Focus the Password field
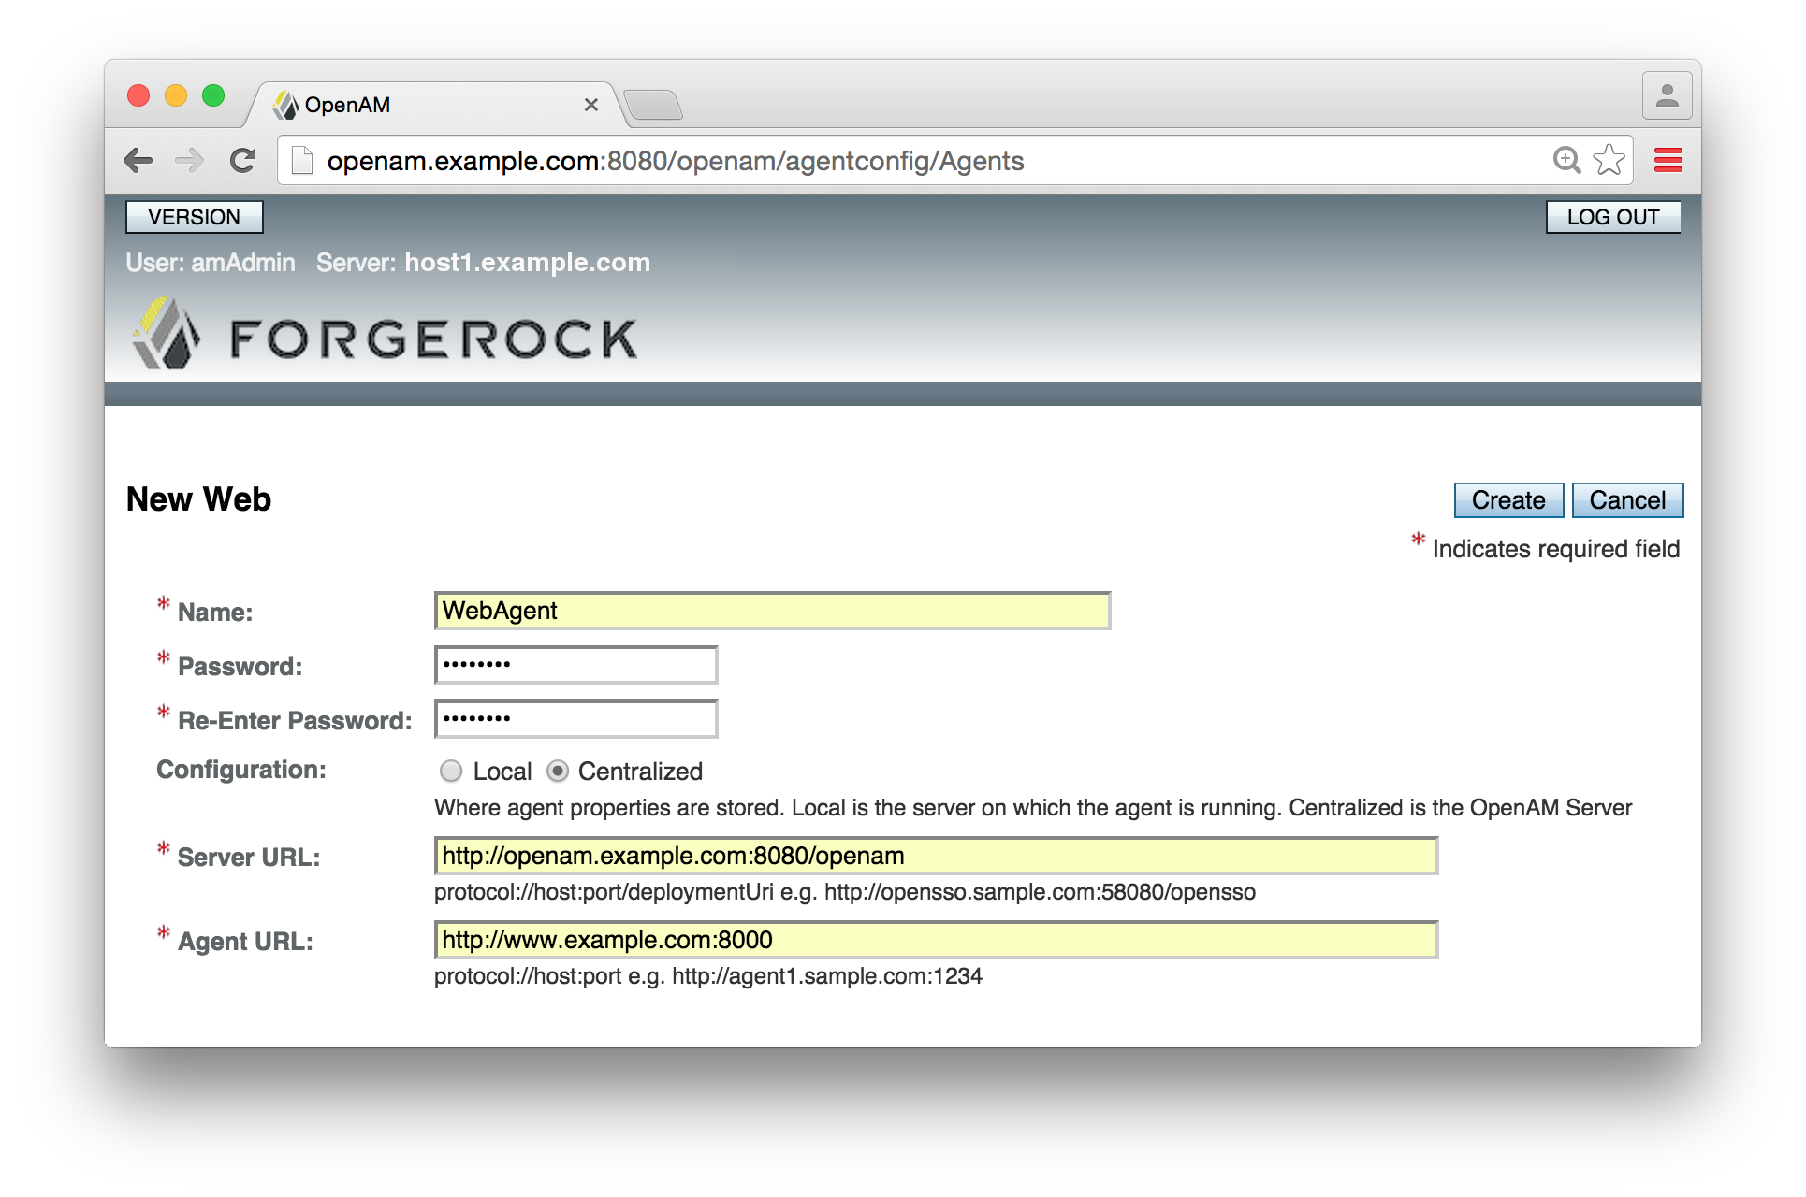The height and width of the screenshot is (1197, 1806). point(576,665)
